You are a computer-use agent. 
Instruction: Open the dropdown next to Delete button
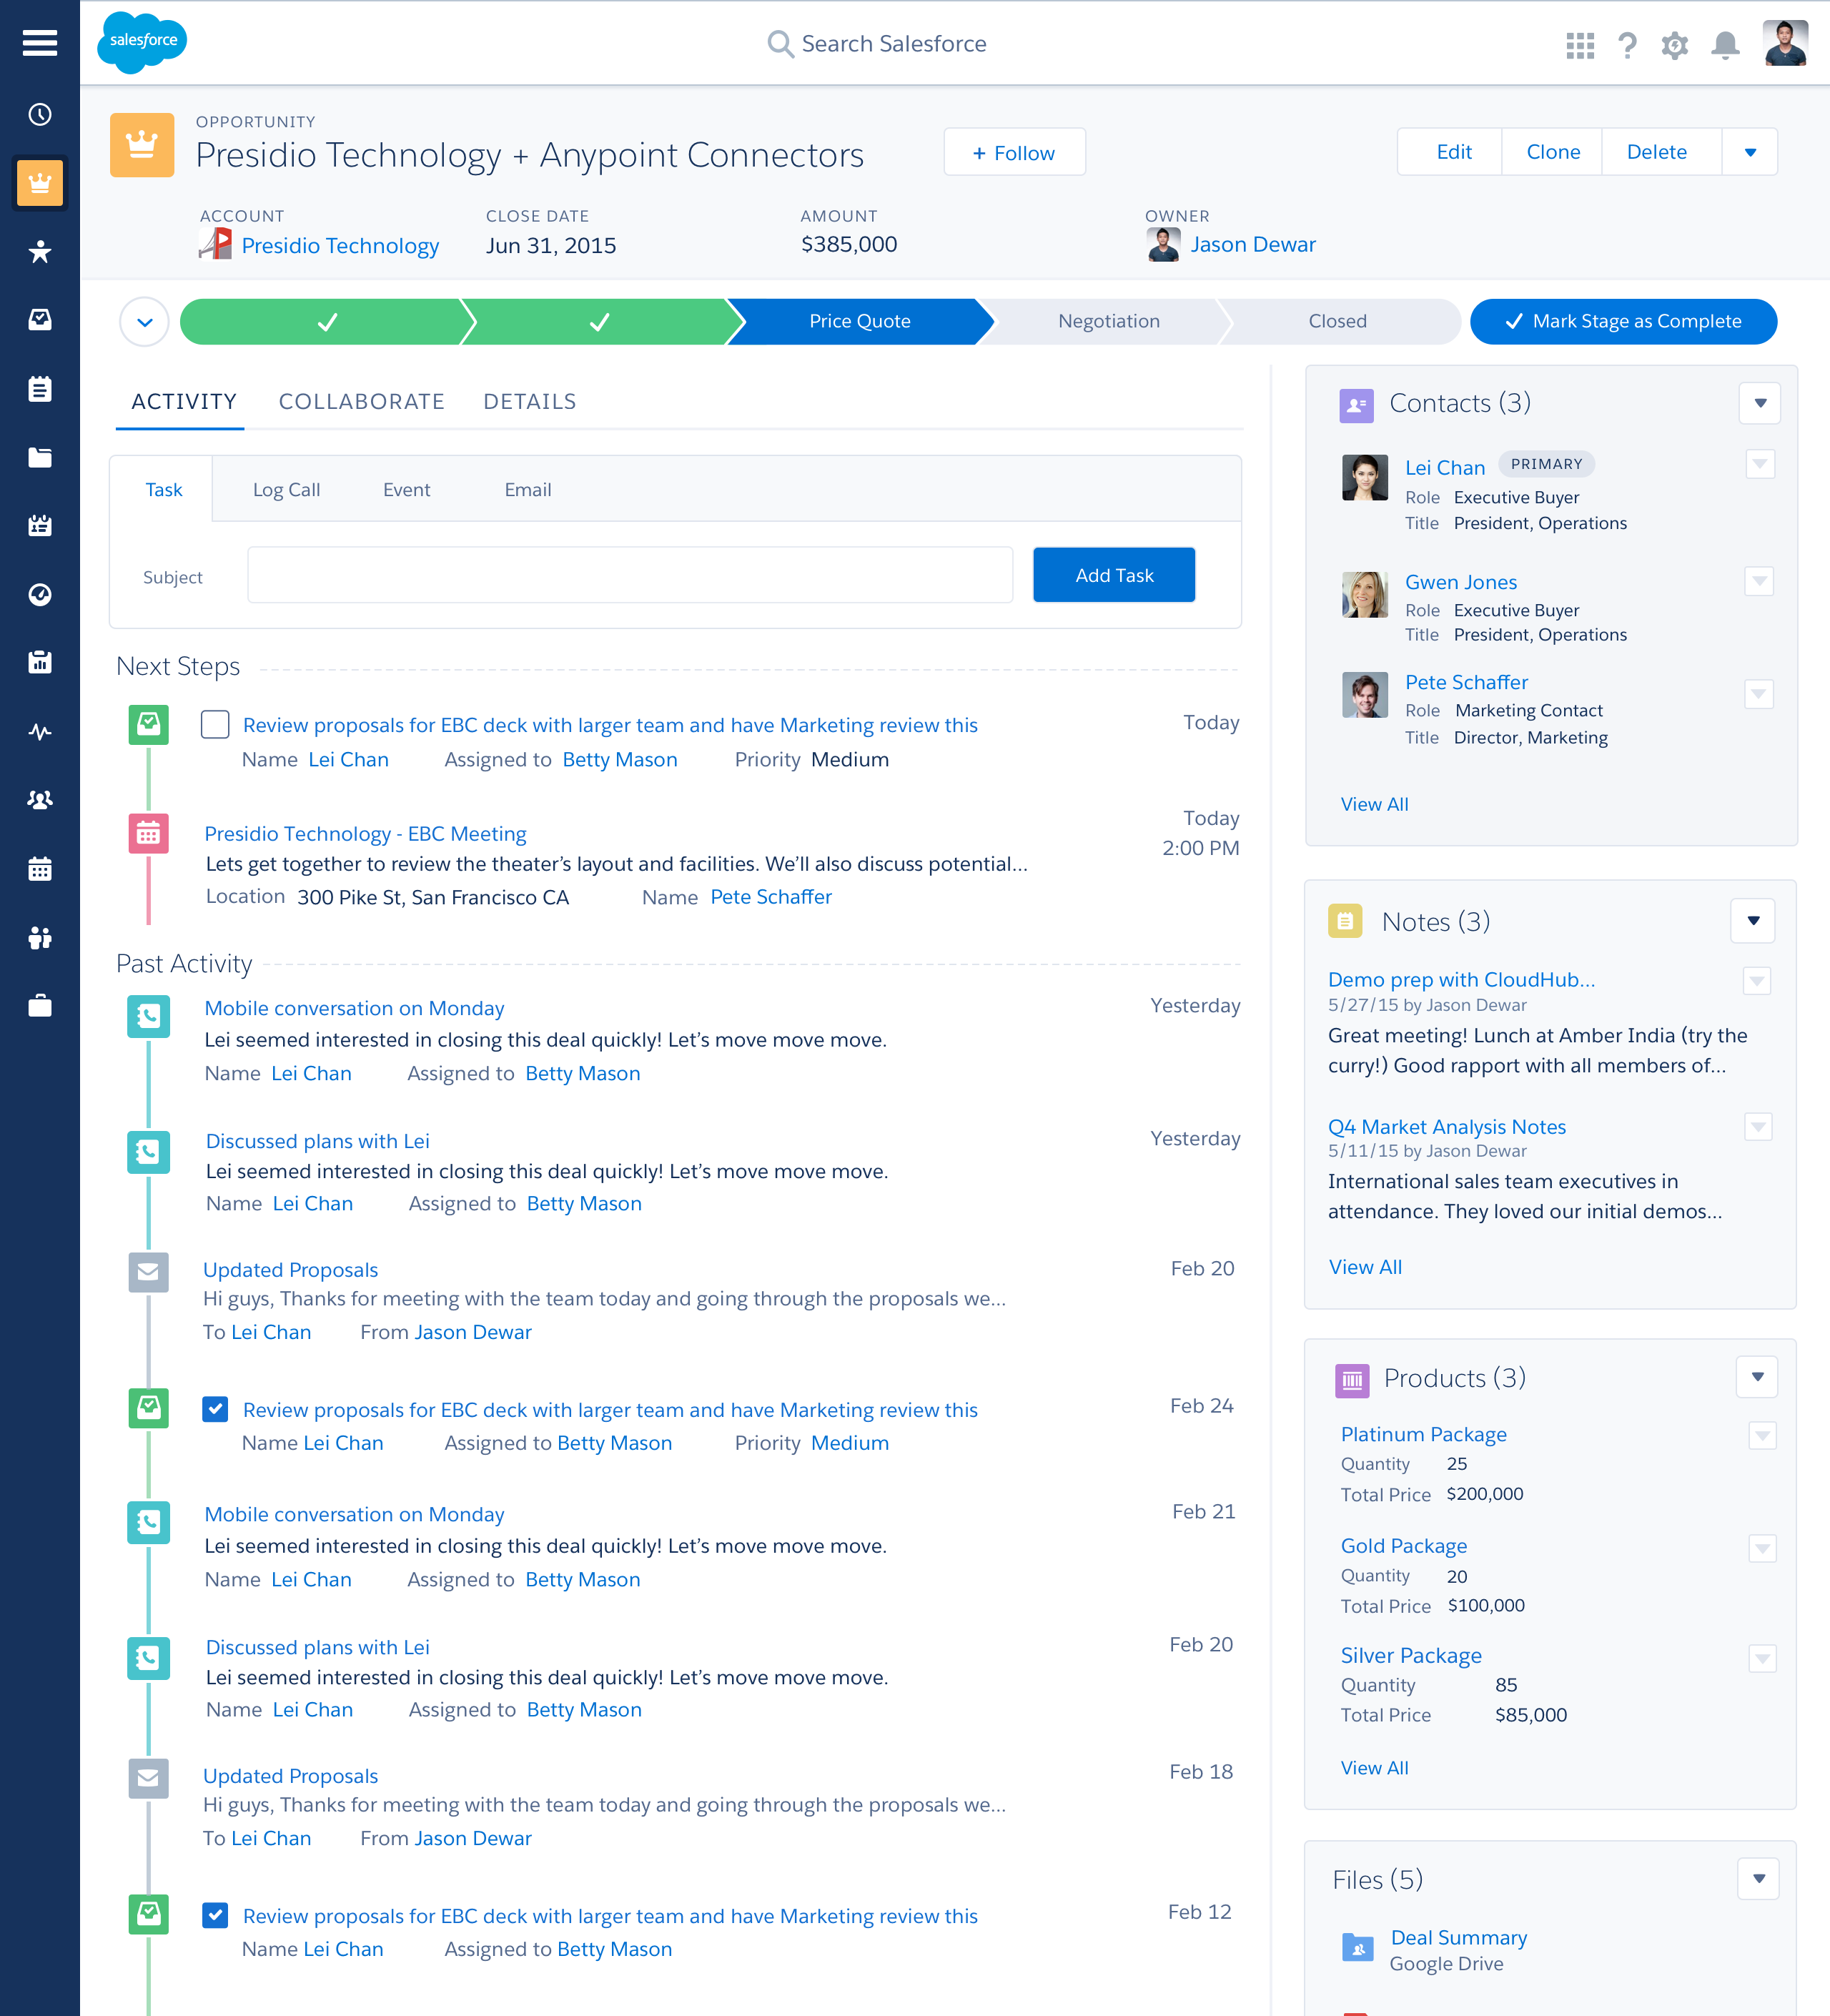click(1750, 152)
